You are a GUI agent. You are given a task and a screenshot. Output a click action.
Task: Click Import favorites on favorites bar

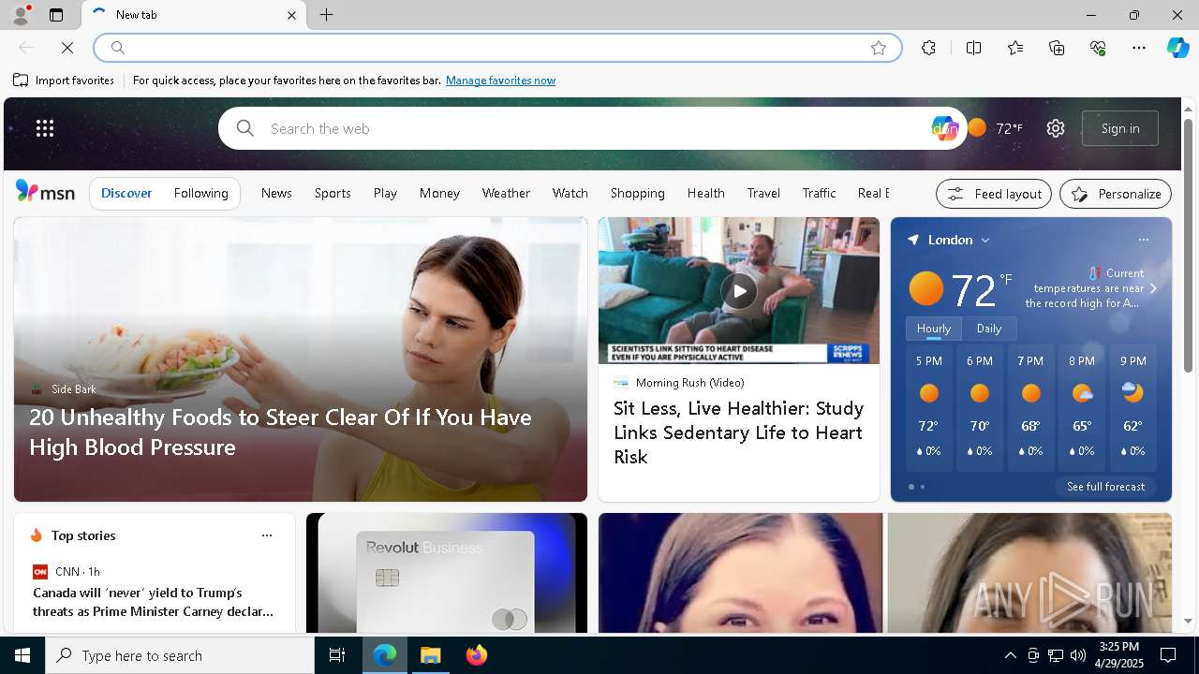click(x=64, y=81)
